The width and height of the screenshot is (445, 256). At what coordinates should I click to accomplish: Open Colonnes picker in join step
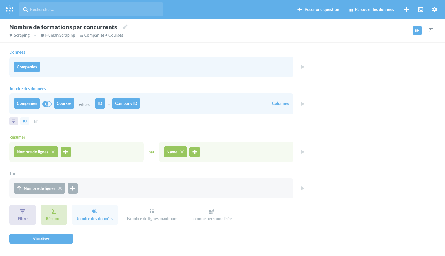pos(280,103)
